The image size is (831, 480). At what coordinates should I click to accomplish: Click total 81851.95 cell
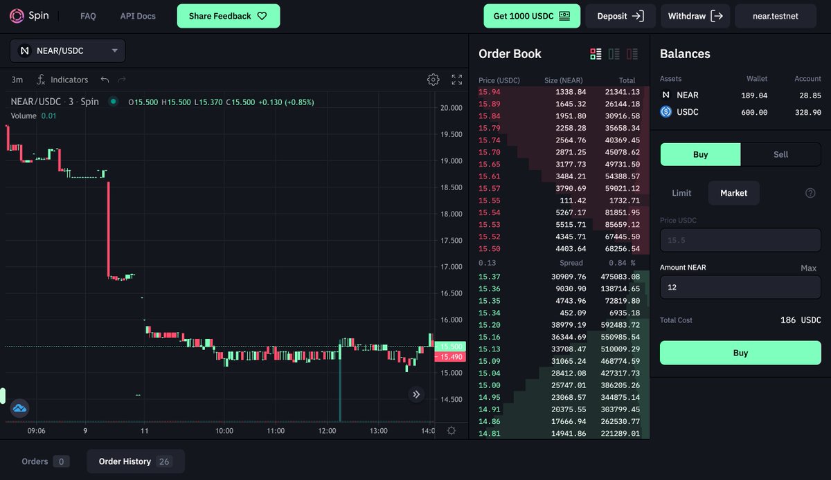coord(622,212)
